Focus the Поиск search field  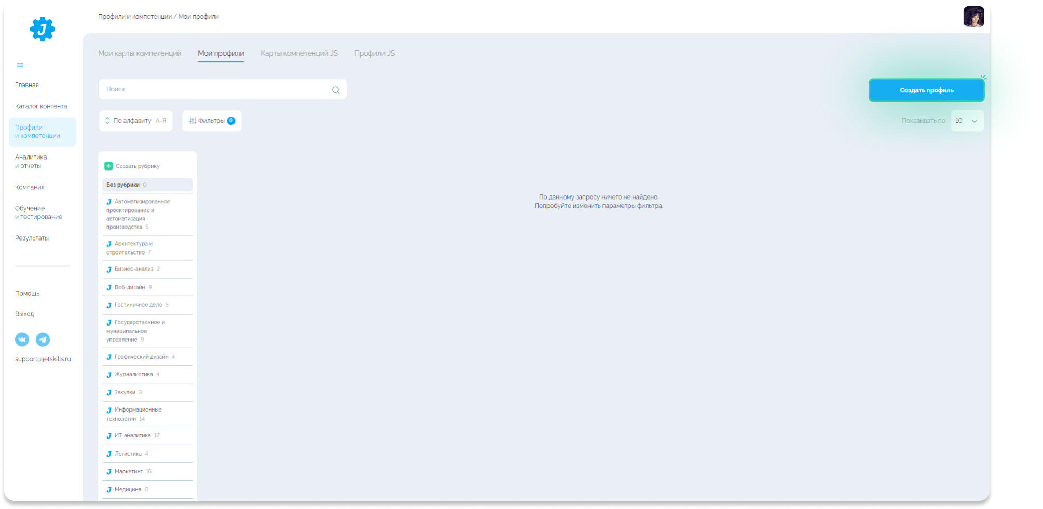[x=223, y=89]
